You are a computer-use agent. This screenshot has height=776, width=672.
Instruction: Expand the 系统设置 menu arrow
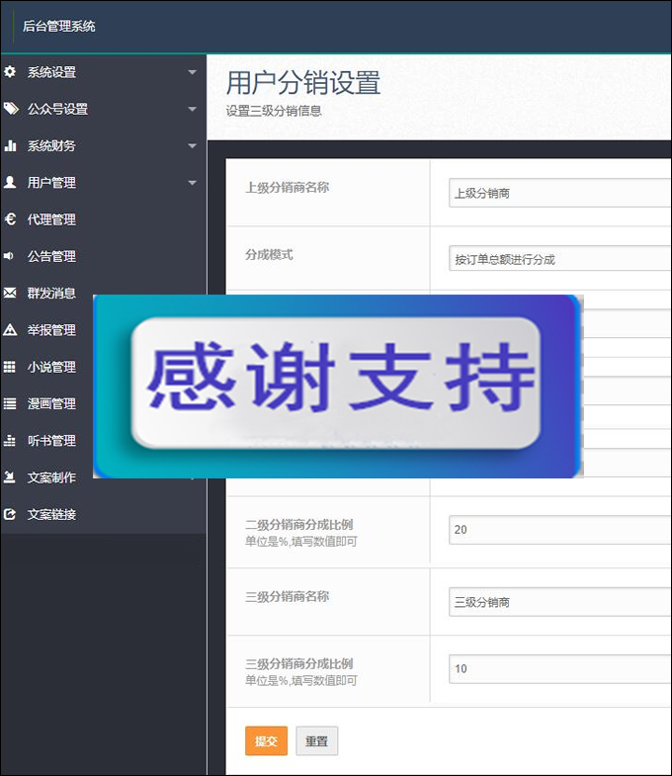pos(192,72)
